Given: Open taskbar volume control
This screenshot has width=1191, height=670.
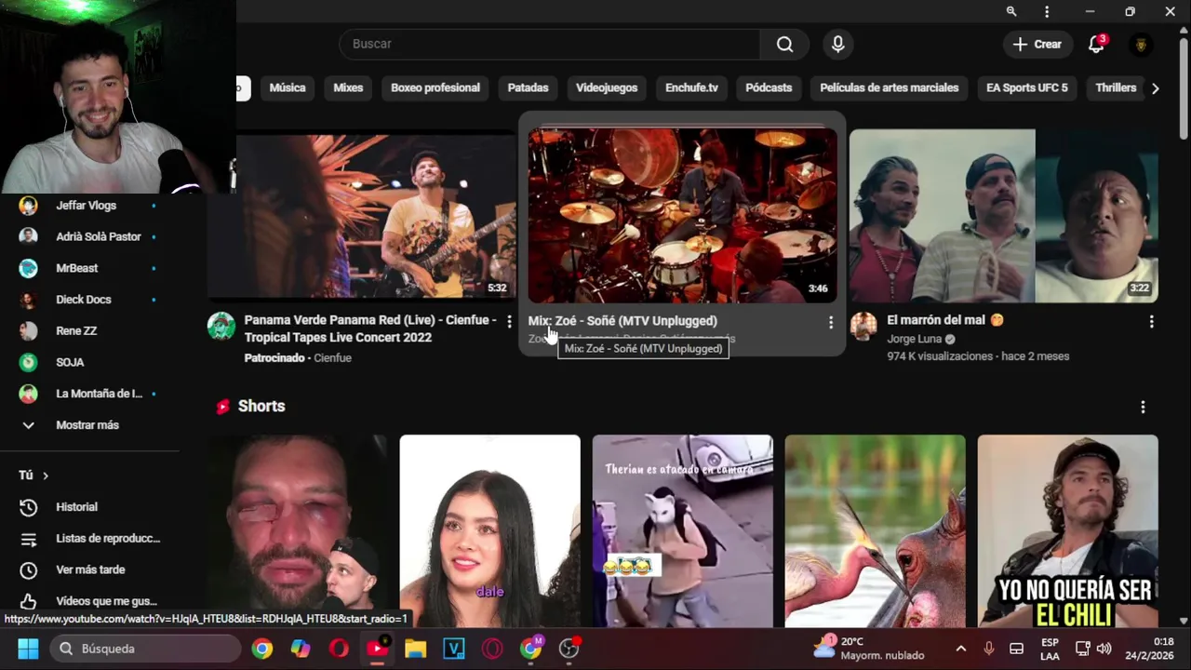Looking at the screenshot, I should (1104, 649).
